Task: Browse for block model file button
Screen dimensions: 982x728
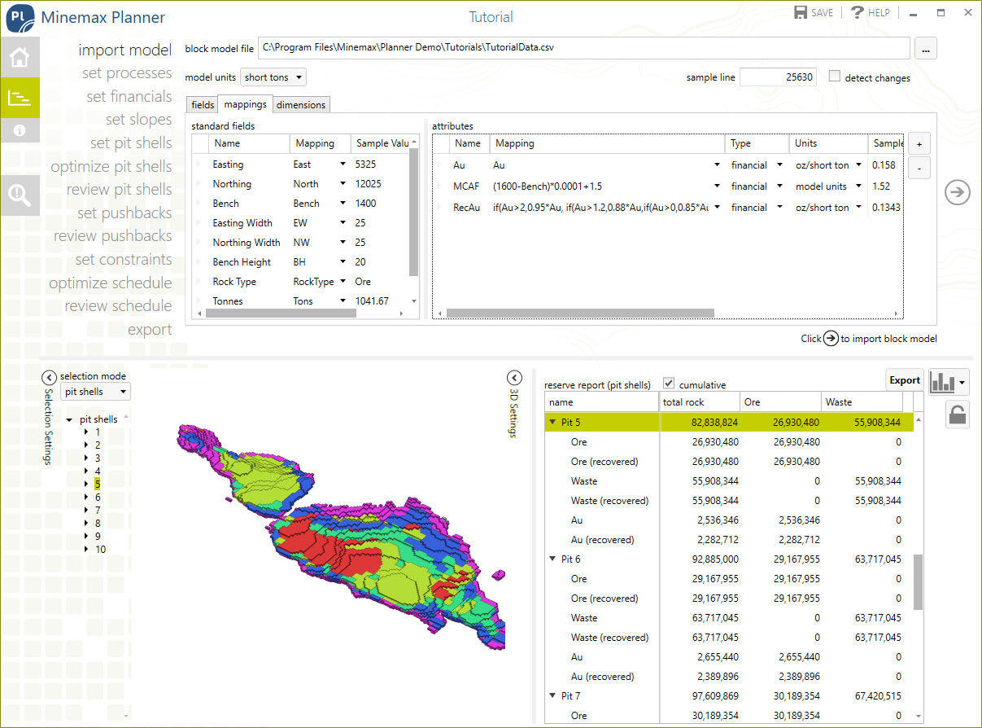Action: click(926, 48)
